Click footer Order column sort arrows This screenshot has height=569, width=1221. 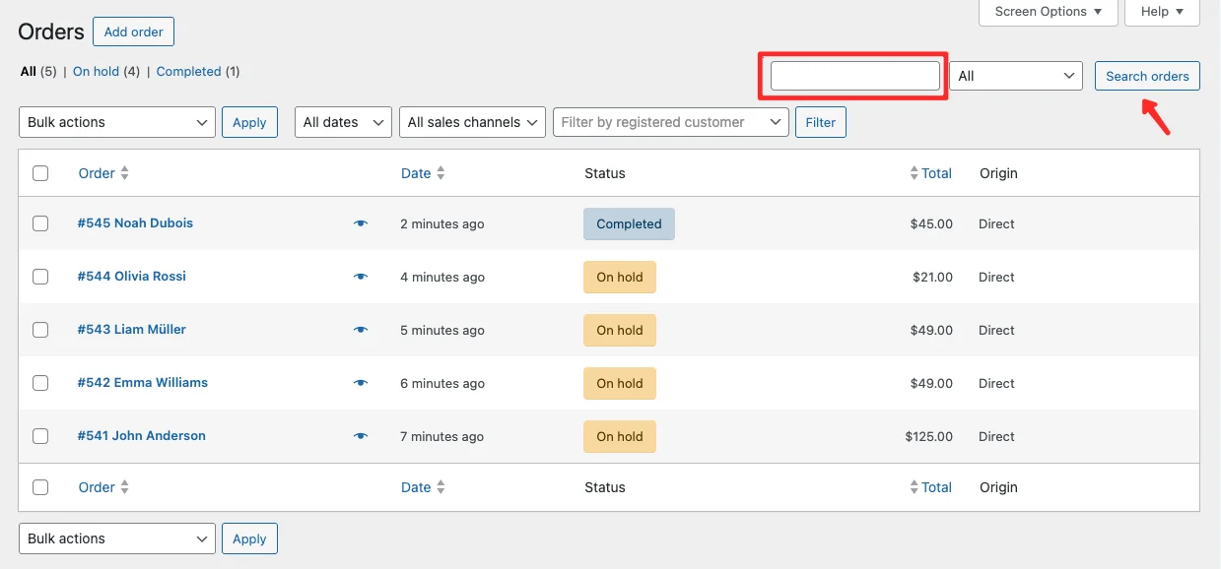125,487
